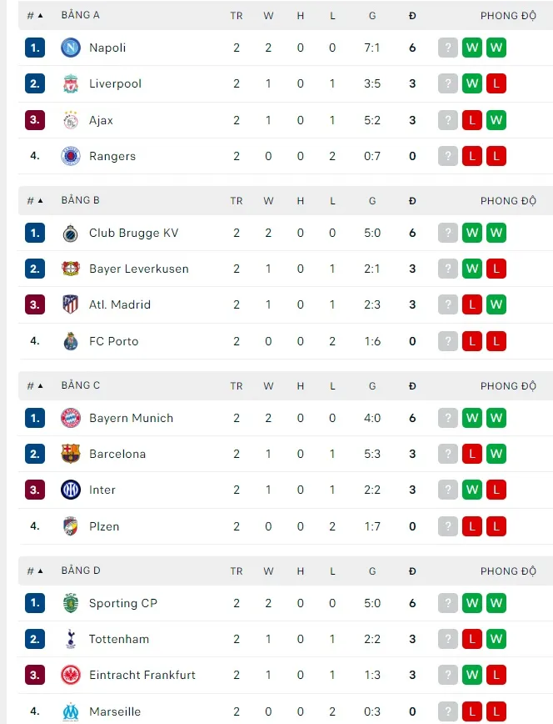
Task: Click the red L badge for FC Porto
Action: (x=472, y=341)
